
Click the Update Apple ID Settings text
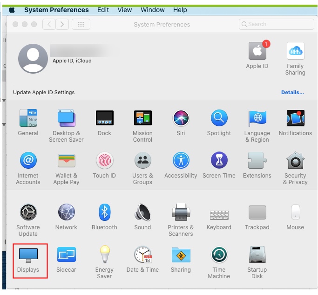tap(44, 92)
